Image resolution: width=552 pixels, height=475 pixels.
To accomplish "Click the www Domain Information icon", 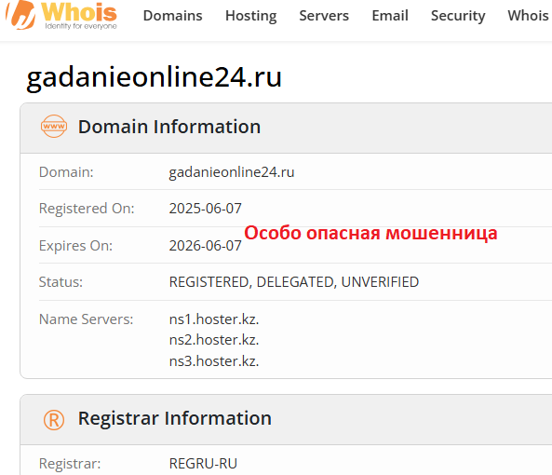I will [53, 126].
